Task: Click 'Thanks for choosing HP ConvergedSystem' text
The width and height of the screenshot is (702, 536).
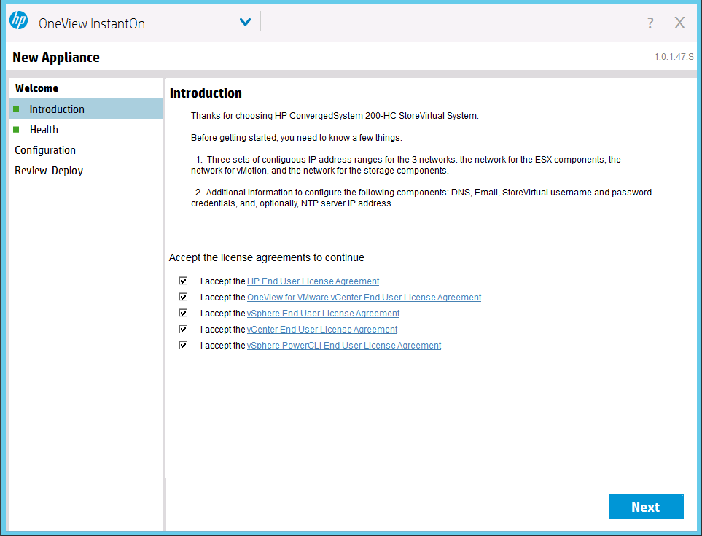Action: click(335, 116)
